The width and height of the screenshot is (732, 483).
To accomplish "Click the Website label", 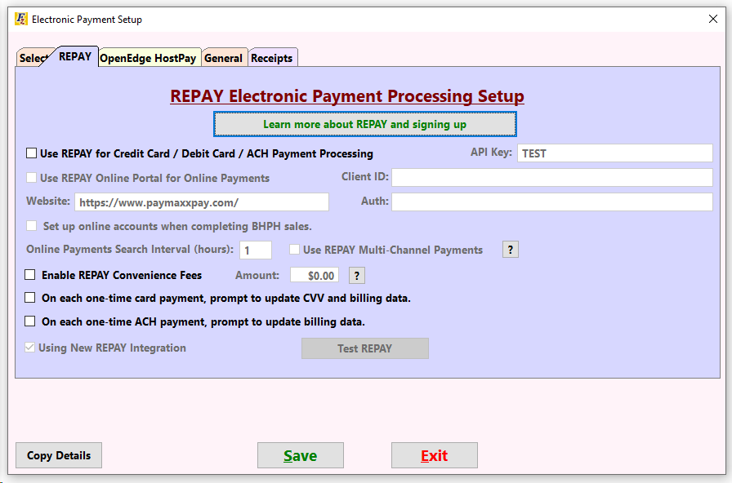I will 48,201.
